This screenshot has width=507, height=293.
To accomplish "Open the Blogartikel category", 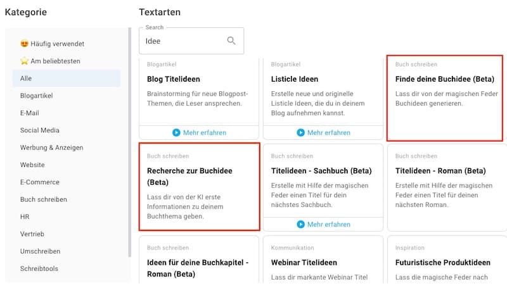I will 36,96.
